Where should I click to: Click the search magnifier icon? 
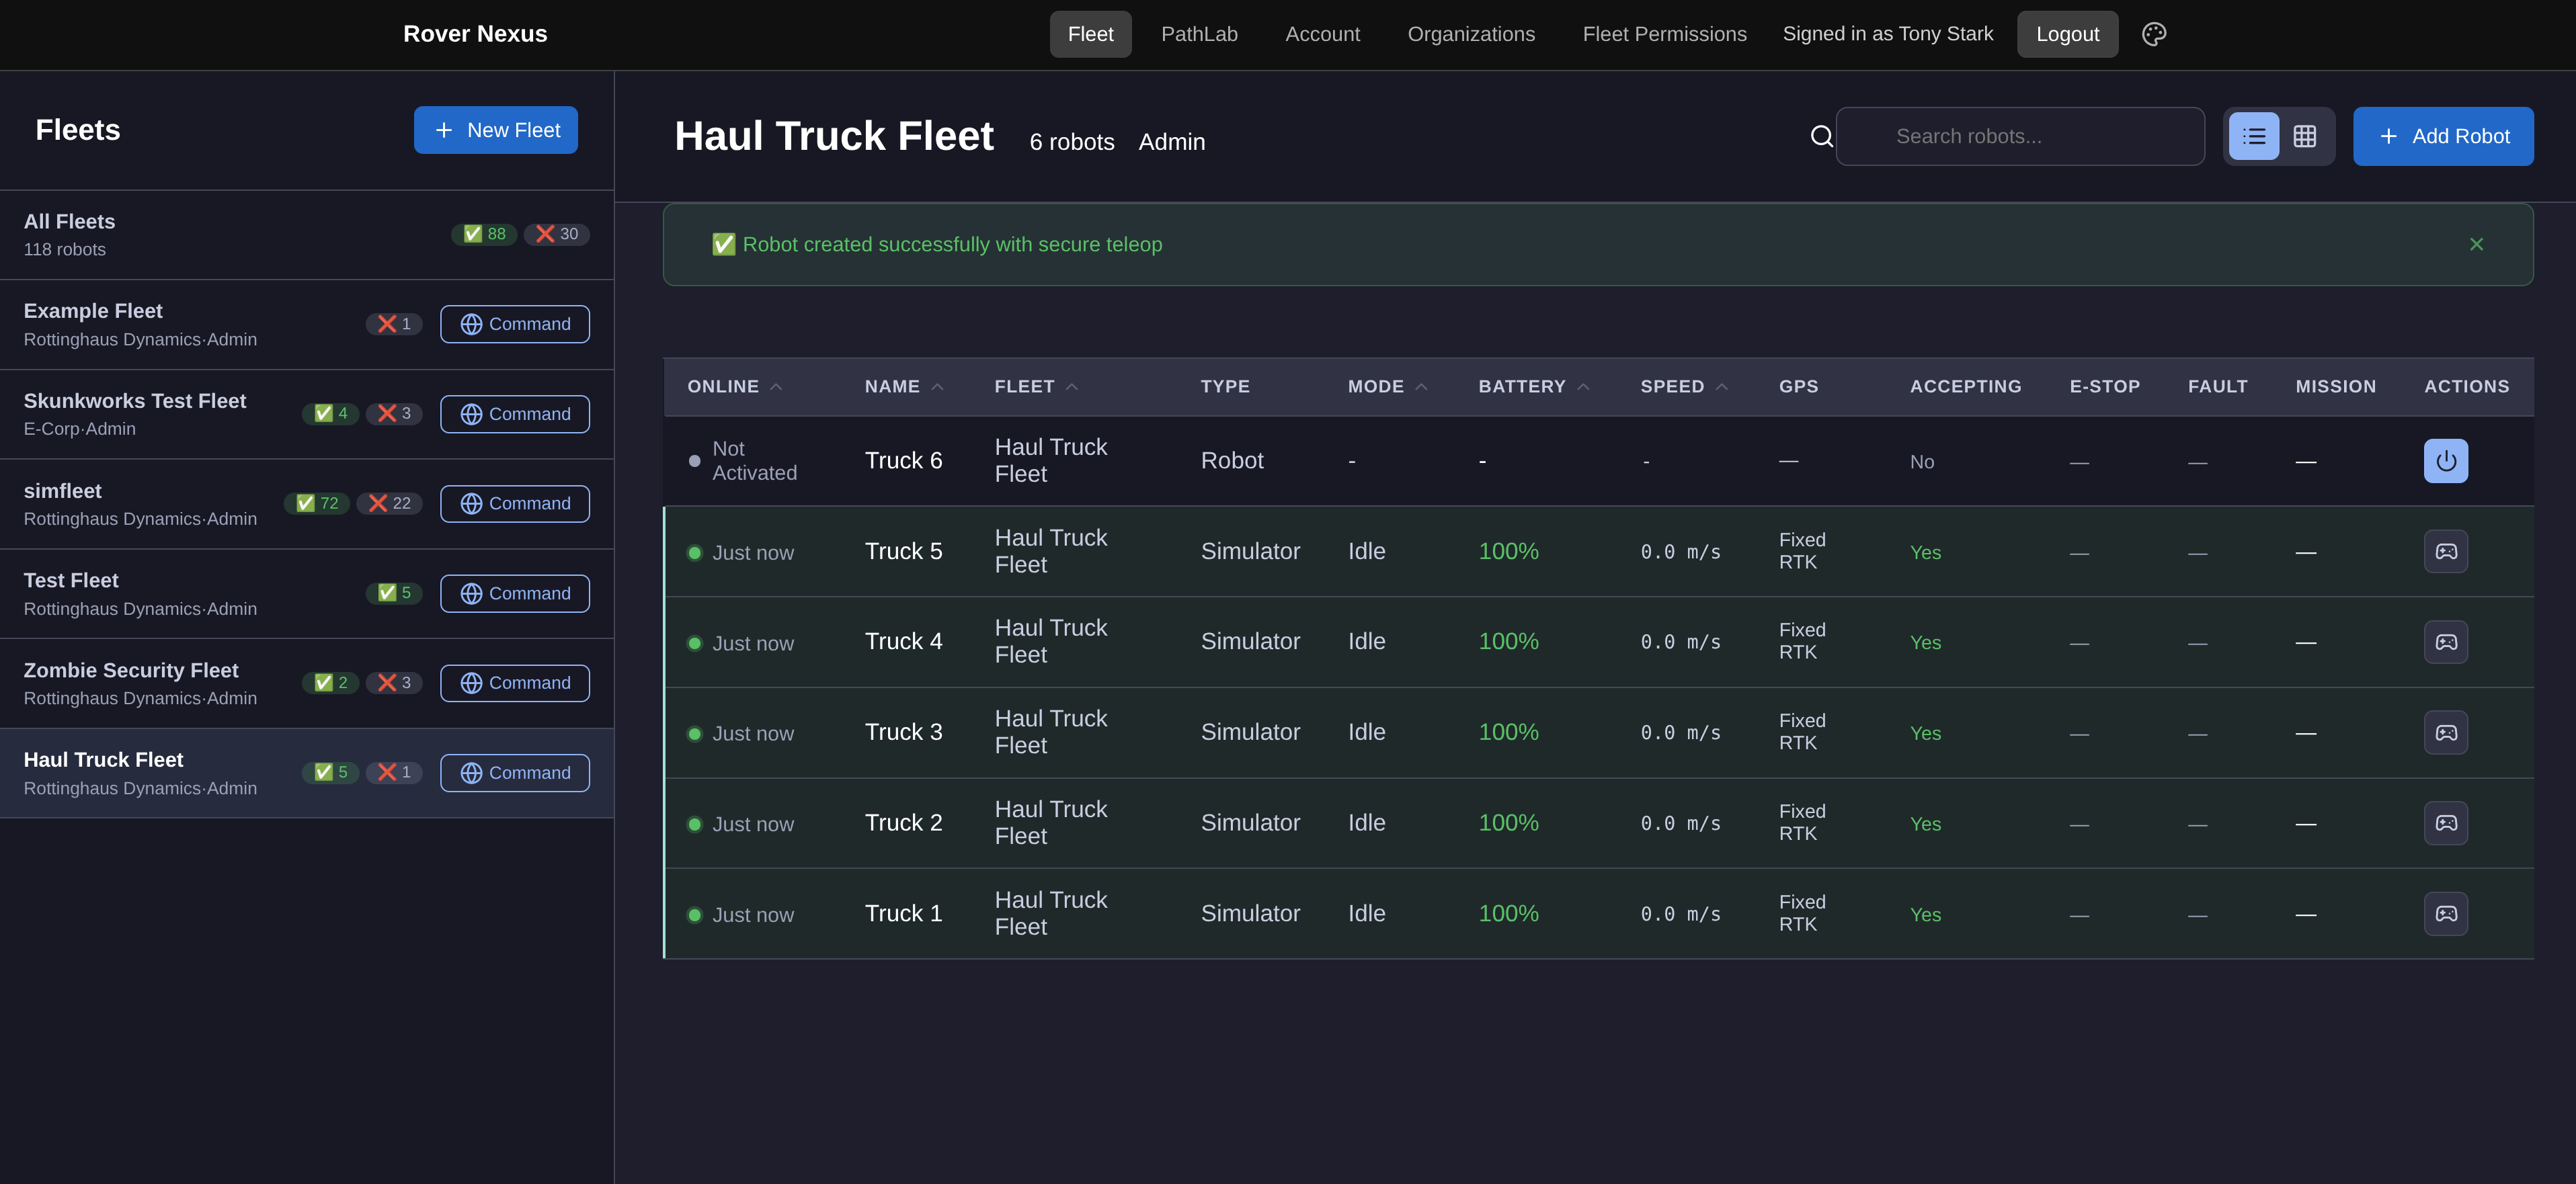[x=1821, y=136]
